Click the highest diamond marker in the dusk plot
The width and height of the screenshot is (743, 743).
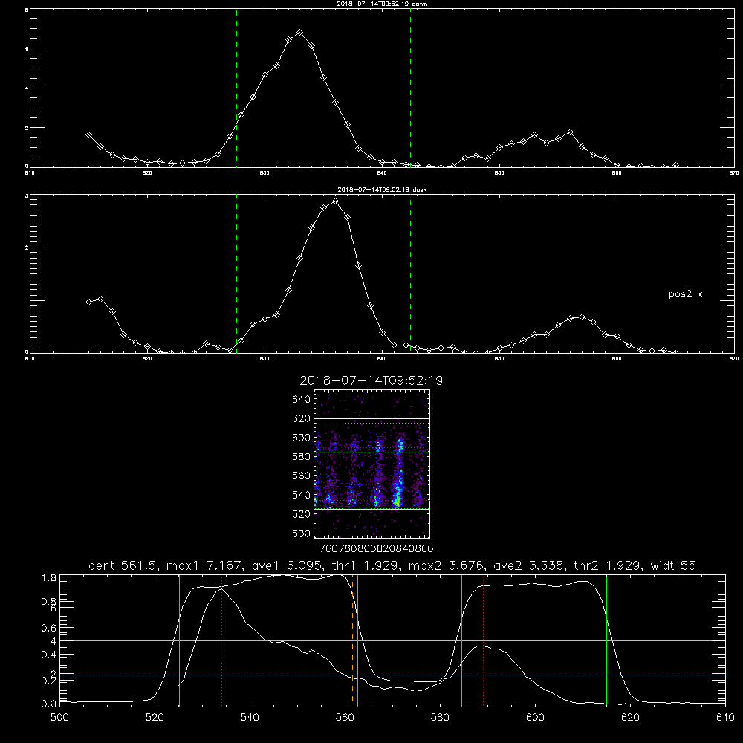coord(336,201)
